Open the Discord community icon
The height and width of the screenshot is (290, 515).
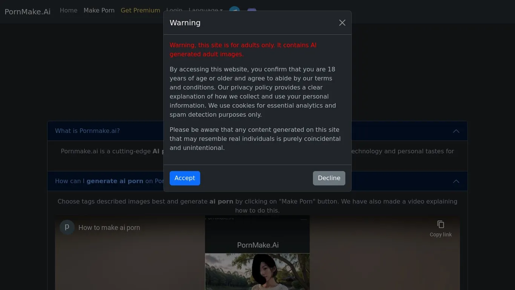pos(251,11)
